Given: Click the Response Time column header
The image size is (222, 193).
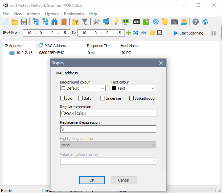Looking at the screenshot, I should pyautogui.click(x=102, y=46).
